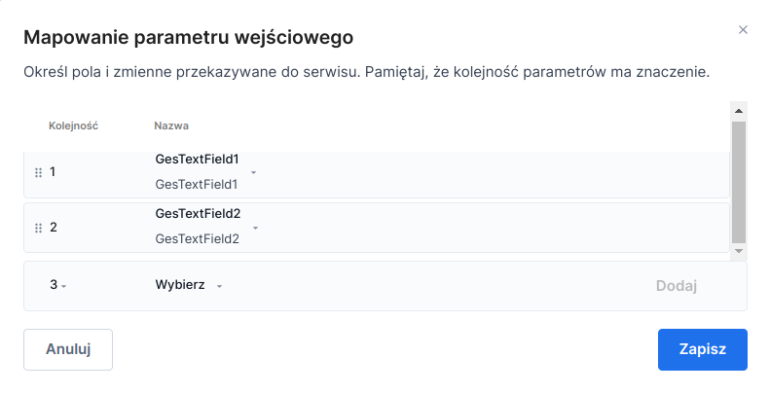The height and width of the screenshot is (393, 770).
Task: Open the Wybierz name selector
Action: [189, 286]
